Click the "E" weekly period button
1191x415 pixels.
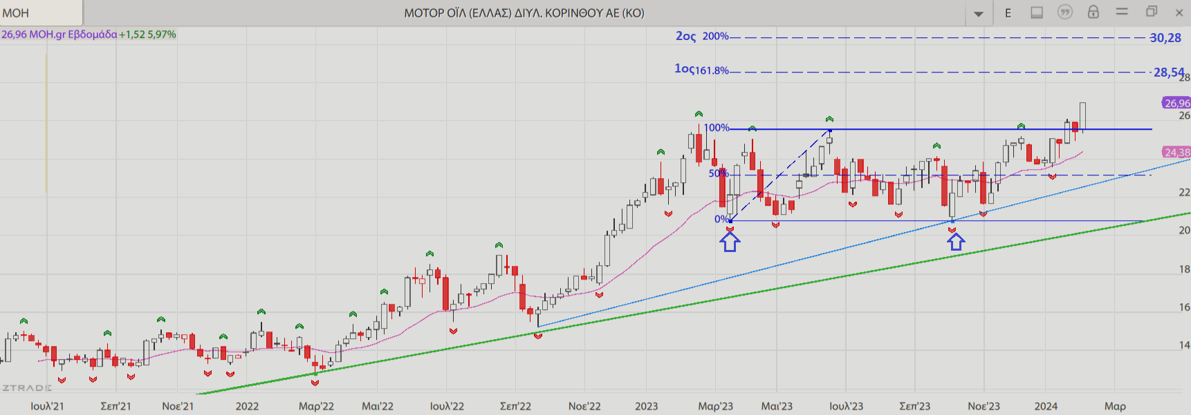pos(1008,13)
